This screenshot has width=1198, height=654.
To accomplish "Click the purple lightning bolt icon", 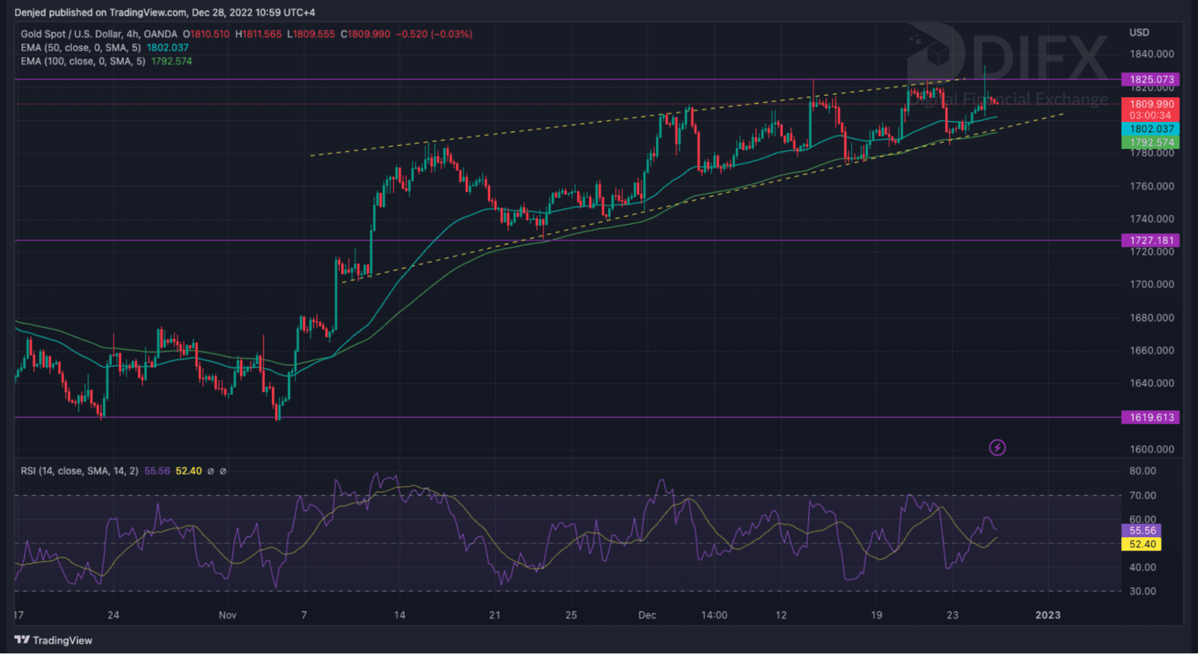I will coord(997,447).
